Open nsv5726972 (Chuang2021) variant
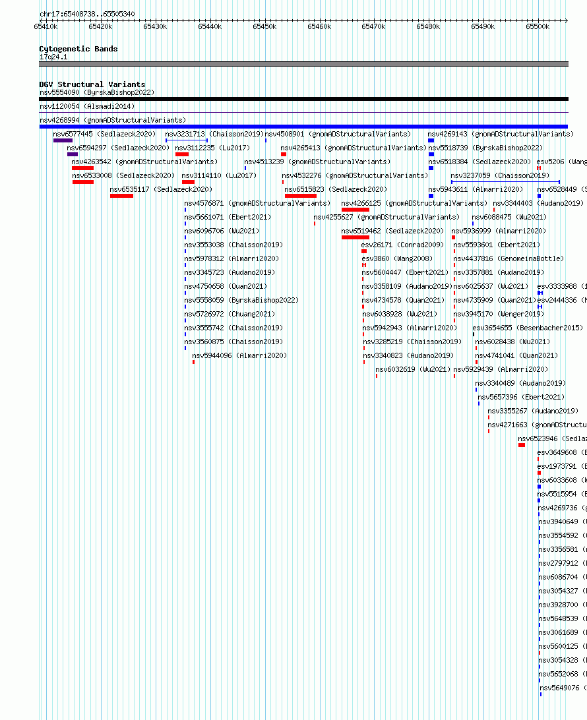The height and width of the screenshot is (720, 587). pyautogui.click(x=230, y=314)
